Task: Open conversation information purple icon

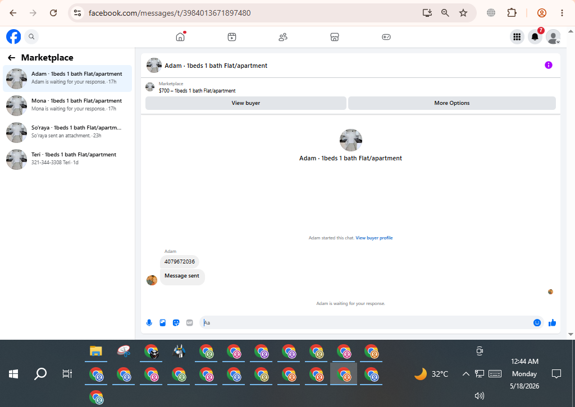Action: point(549,65)
